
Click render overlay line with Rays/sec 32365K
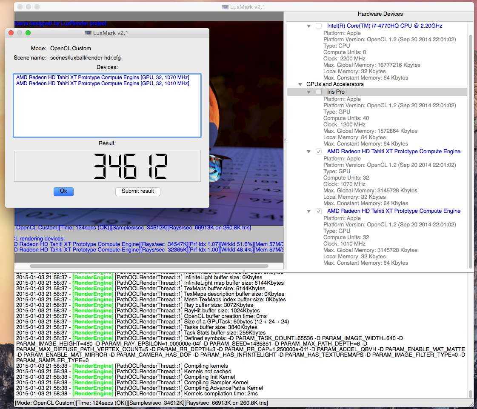(149, 250)
